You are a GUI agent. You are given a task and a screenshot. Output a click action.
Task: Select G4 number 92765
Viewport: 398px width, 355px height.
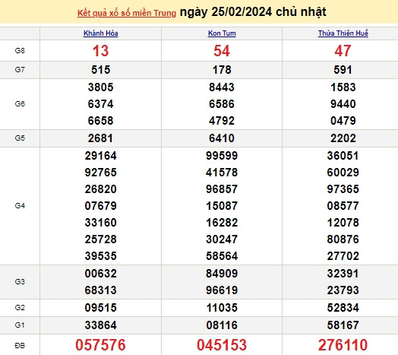point(101,173)
